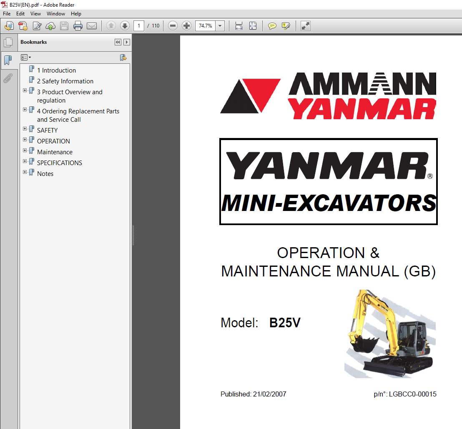Click the Save floppy disk icon
The height and width of the screenshot is (429, 462).
point(64,26)
